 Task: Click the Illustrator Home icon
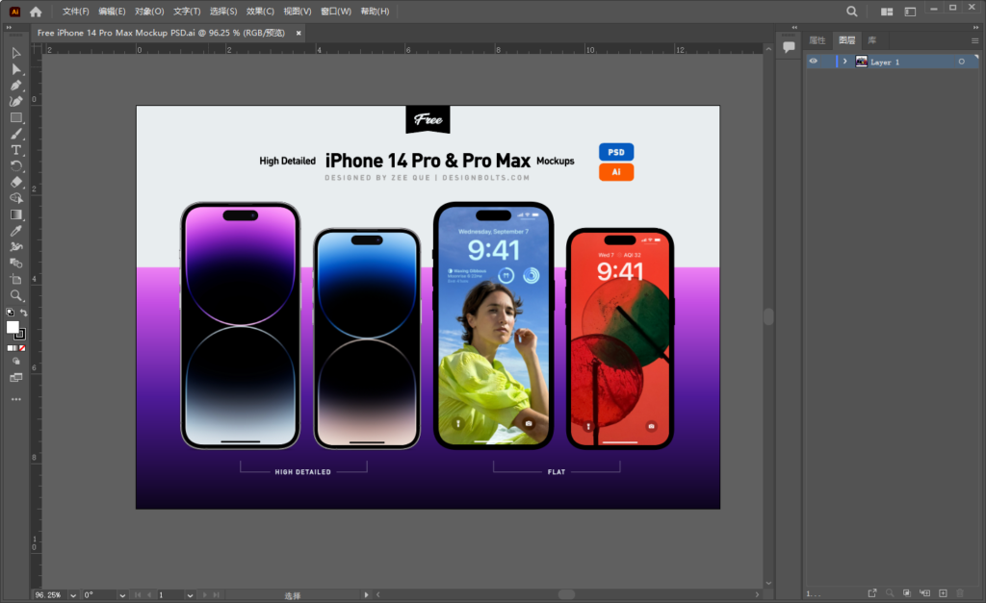click(36, 12)
